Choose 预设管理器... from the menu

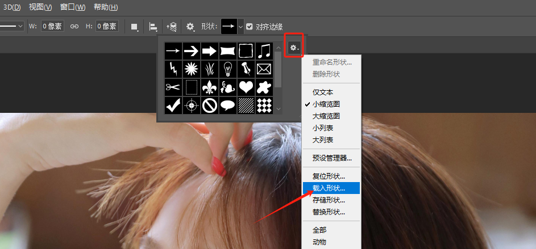coord(332,158)
